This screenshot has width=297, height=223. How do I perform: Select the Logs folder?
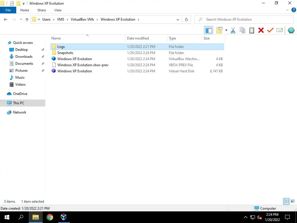137,47
